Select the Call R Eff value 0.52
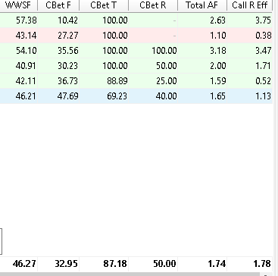Image resolution: width=278 pixels, height=276 pixels. pyautogui.click(x=263, y=81)
